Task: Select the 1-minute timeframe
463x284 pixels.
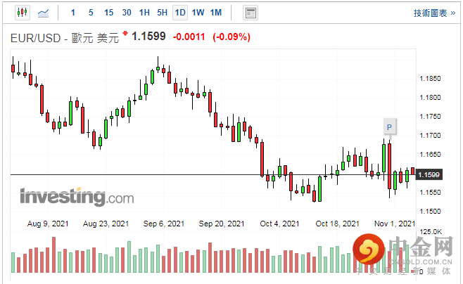Action: (73, 13)
